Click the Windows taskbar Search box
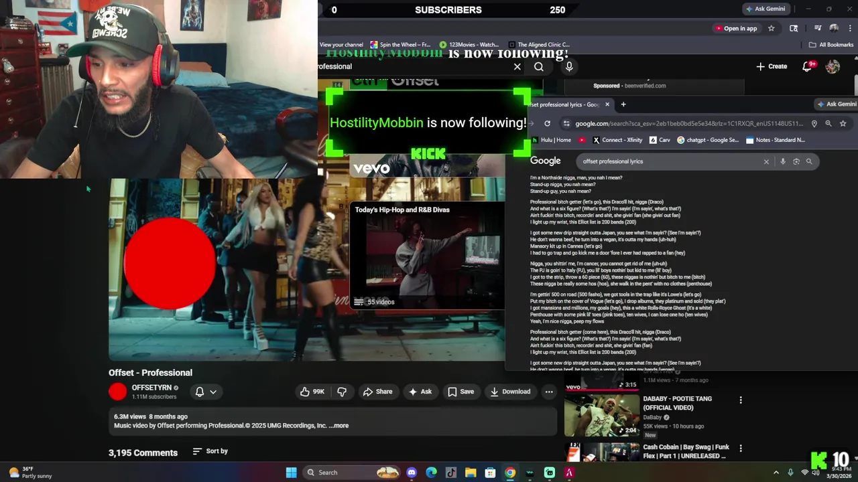 pyautogui.click(x=353, y=473)
